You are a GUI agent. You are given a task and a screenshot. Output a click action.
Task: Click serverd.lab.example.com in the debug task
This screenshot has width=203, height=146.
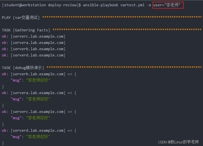(x=38, y=131)
